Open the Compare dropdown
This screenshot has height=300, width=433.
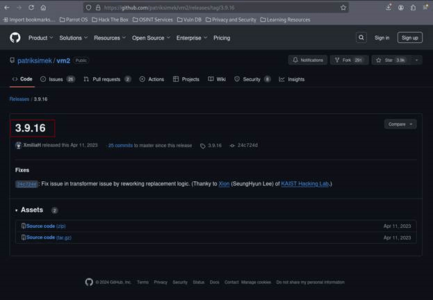pyautogui.click(x=400, y=124)
